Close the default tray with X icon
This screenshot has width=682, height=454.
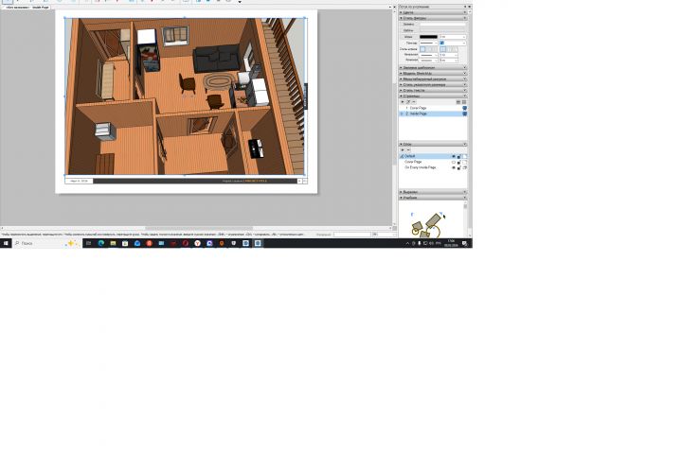tap(469, 7)
